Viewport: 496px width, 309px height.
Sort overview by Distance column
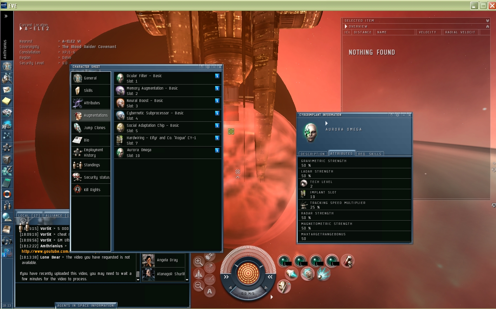coord(363,32)
